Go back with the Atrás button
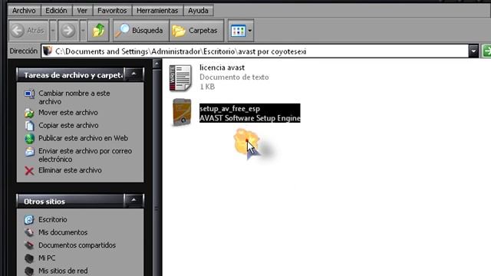The height and width of the screenshot is (276, 491). tap(28, 31)
